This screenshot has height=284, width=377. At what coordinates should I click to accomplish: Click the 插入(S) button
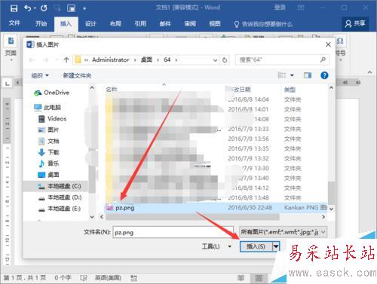click(x=256, y=246)
